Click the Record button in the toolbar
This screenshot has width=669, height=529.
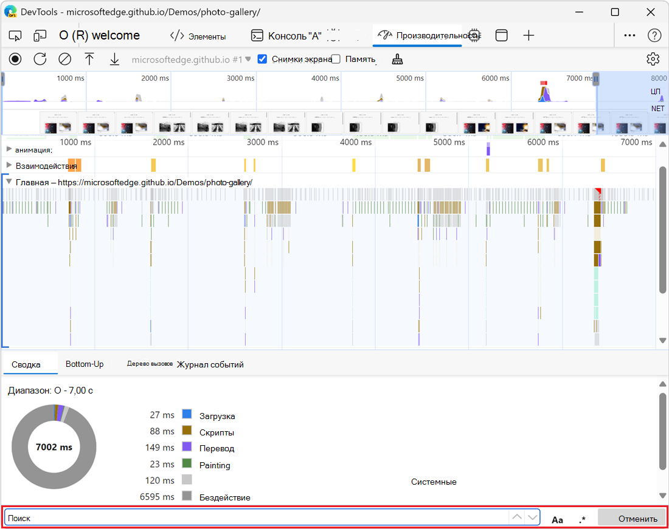[15, 59]
